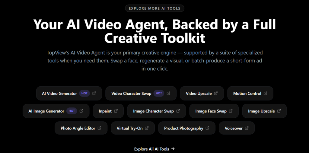
Task: Launch the Video Upscale tool
Action: click(202, 93)
